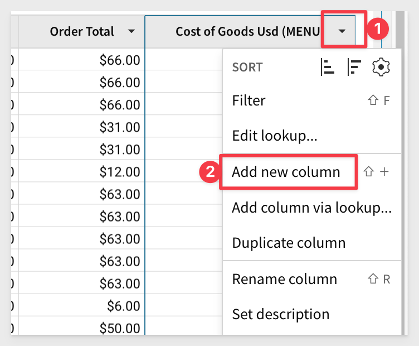Screen dimensions: 419x346
Task: Click the first $66.00 Order Total cell
Action: tap(119, 60)
